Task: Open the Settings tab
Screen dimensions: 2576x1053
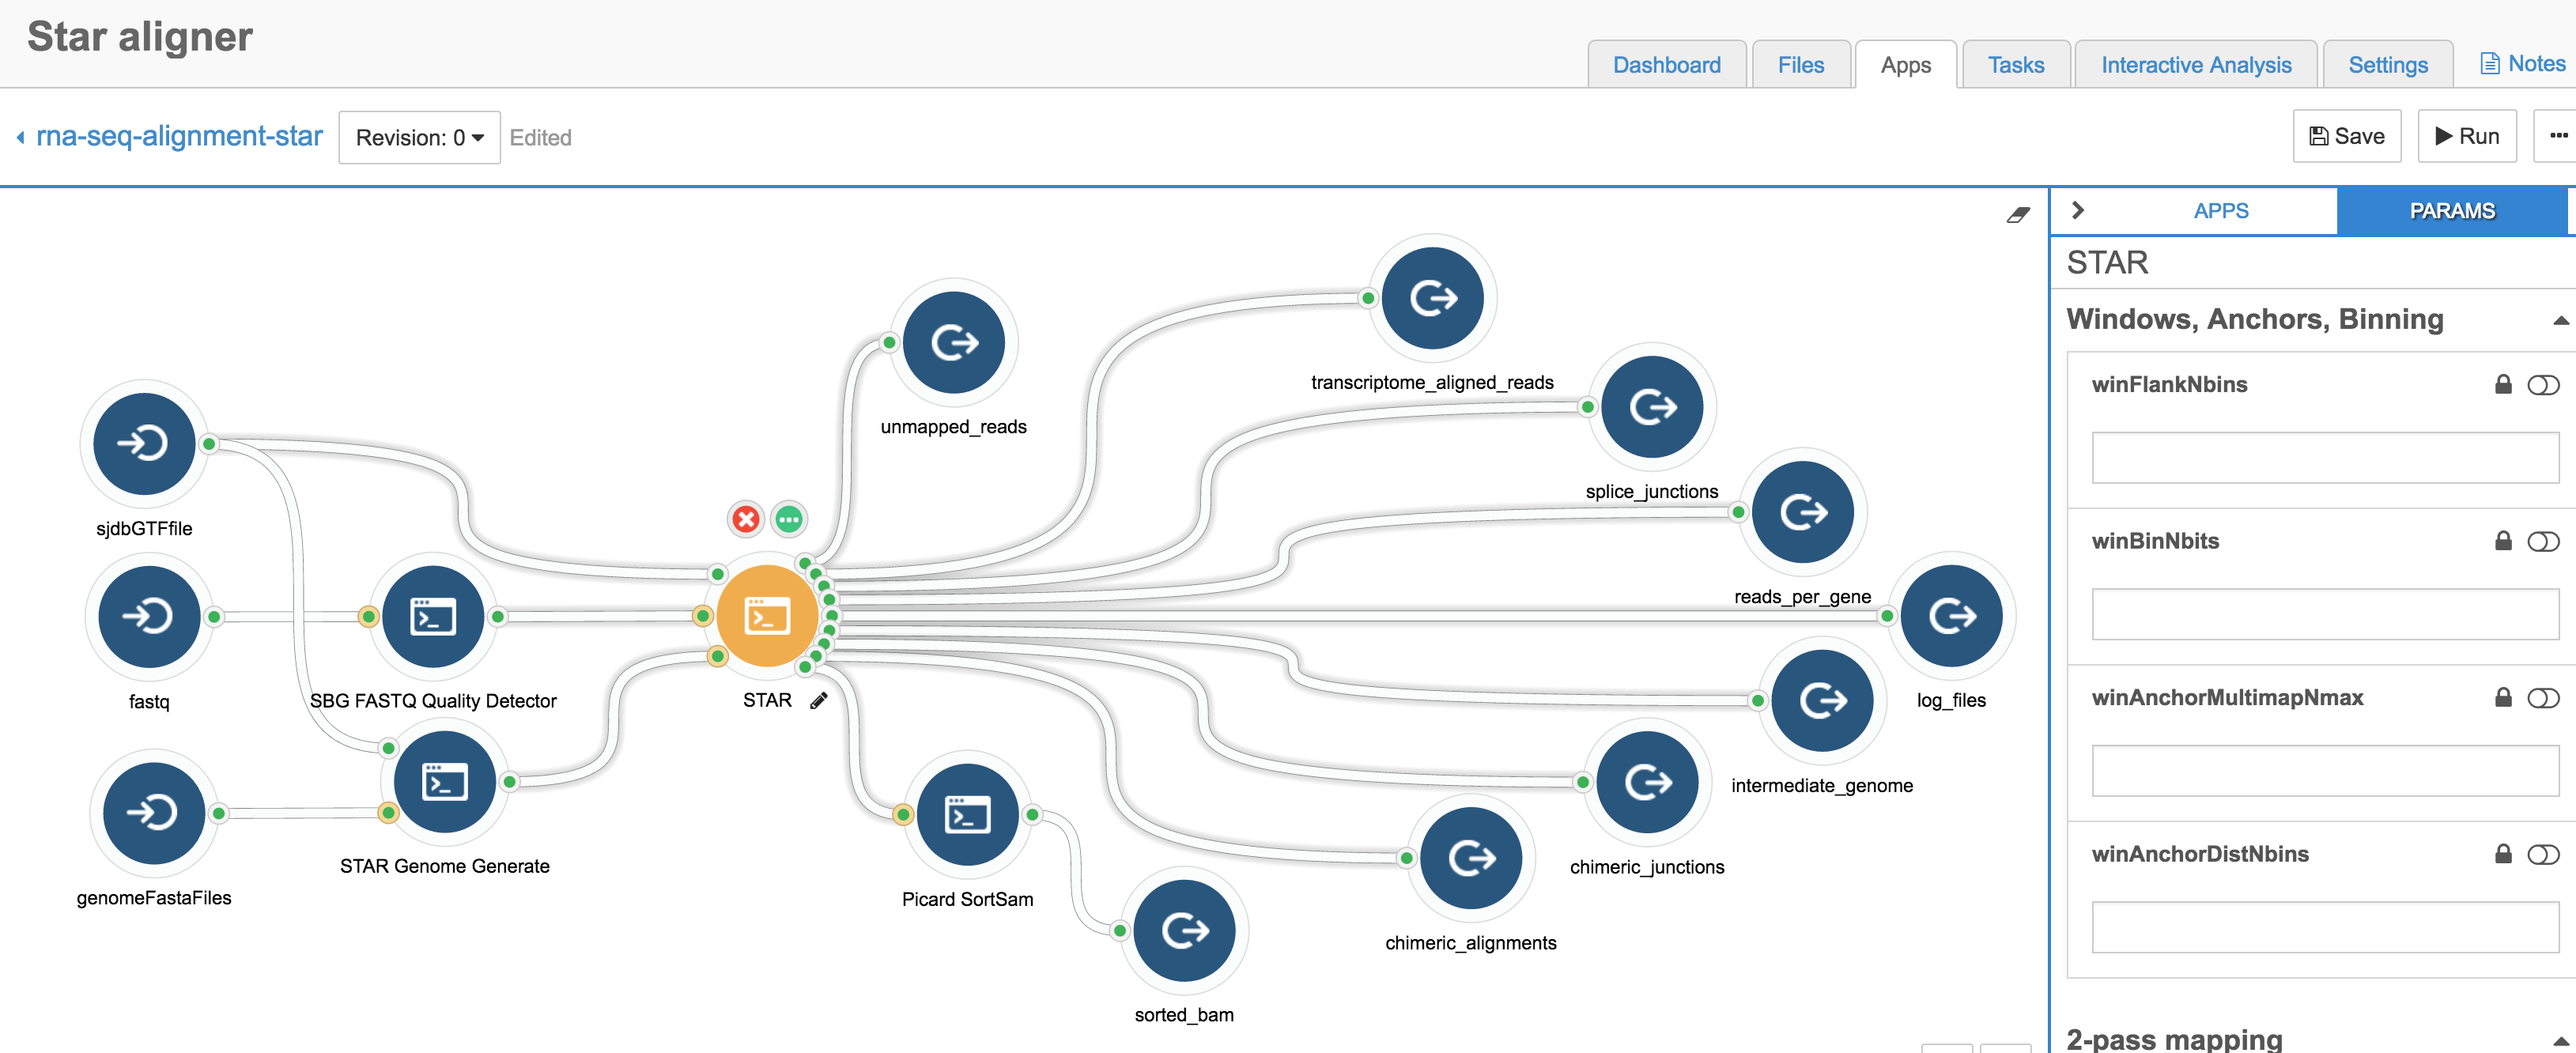Action: (2387, 65)
